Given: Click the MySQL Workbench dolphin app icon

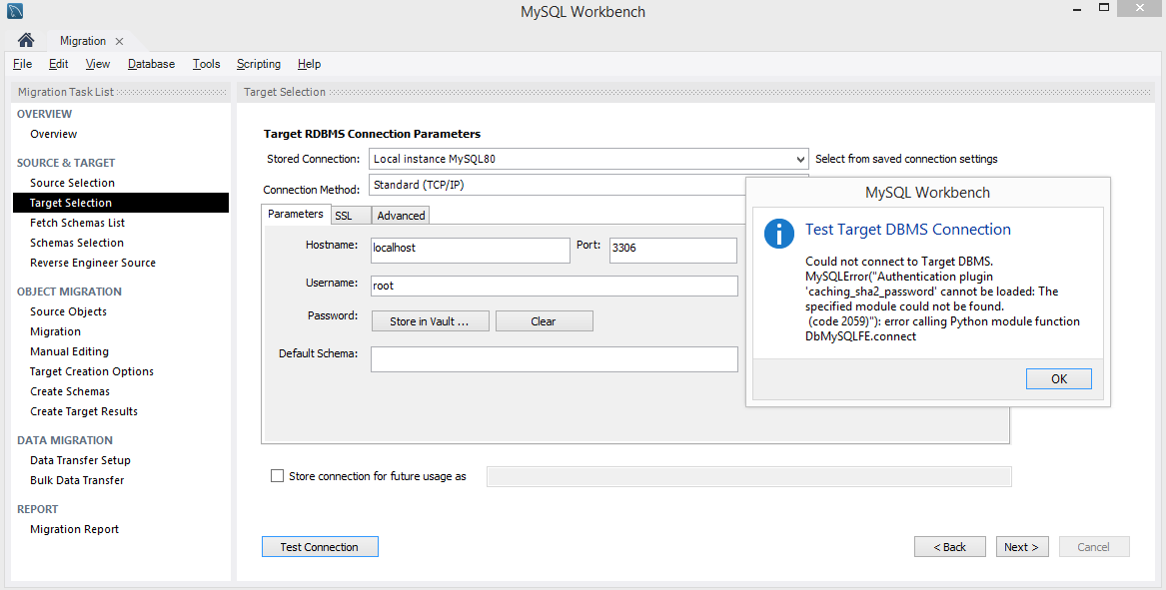Looking at the screenshot, I should click(x=14, y=11).
